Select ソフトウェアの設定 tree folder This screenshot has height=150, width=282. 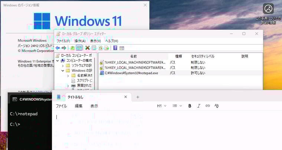tap(82, 65)
